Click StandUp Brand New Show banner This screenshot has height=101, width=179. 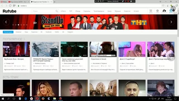coord(89,22)
